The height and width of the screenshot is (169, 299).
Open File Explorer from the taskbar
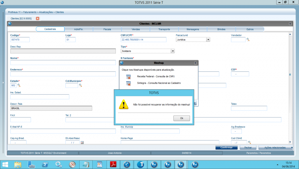(18, 165)
